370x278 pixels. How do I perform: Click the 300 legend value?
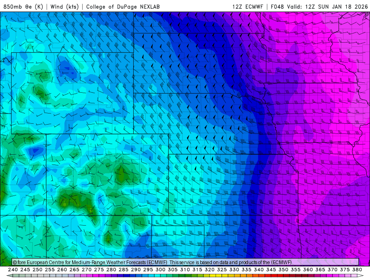[160, 270]
